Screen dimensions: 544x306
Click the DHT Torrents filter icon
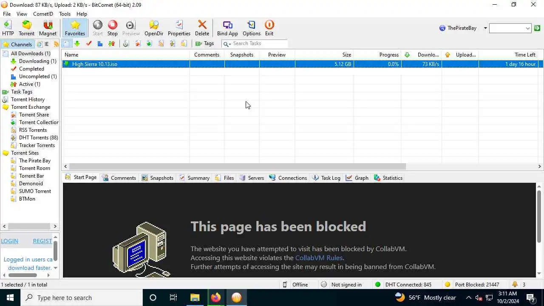pos(172,43)
